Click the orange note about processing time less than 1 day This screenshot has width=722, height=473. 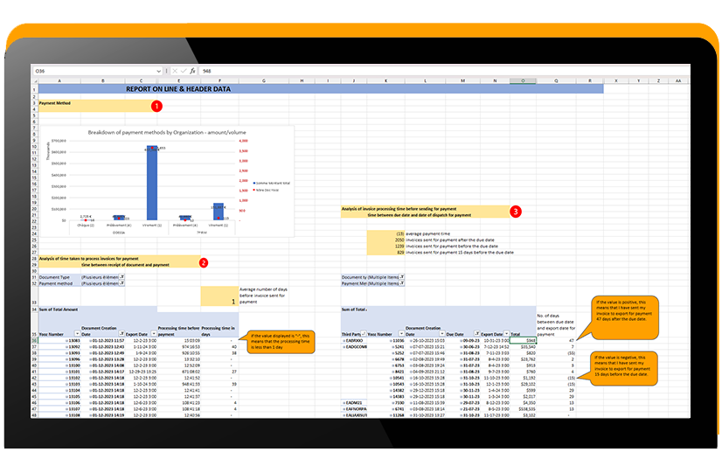click(x=281, y=342)
